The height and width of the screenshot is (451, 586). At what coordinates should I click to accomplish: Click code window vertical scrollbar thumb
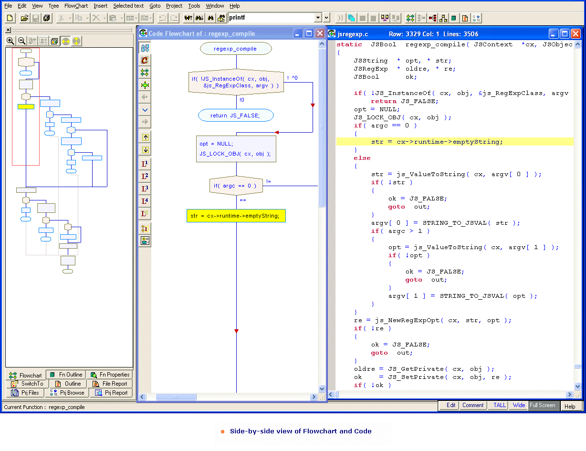click(x=577, y=367)
